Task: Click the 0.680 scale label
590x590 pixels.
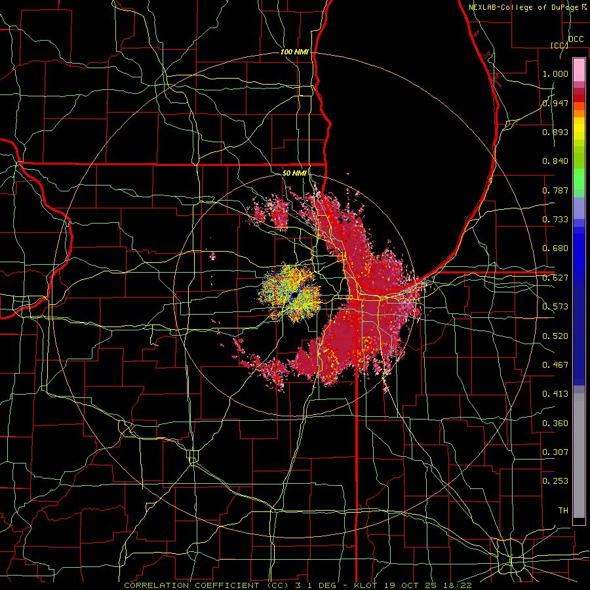Action: click(x=555, y=248)
